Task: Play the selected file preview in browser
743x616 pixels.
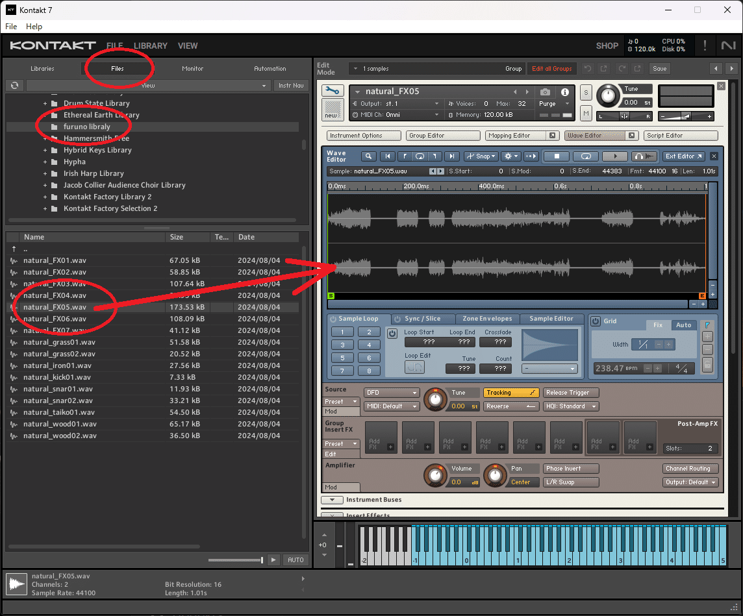Action: (x=273, y=560)
